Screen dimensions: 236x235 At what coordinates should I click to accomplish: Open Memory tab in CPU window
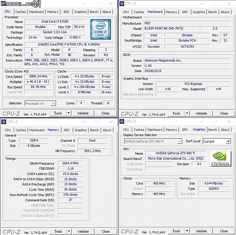coord(53,12)
